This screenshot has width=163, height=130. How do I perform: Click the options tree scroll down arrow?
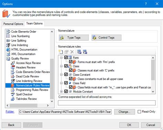click(52, 101)
